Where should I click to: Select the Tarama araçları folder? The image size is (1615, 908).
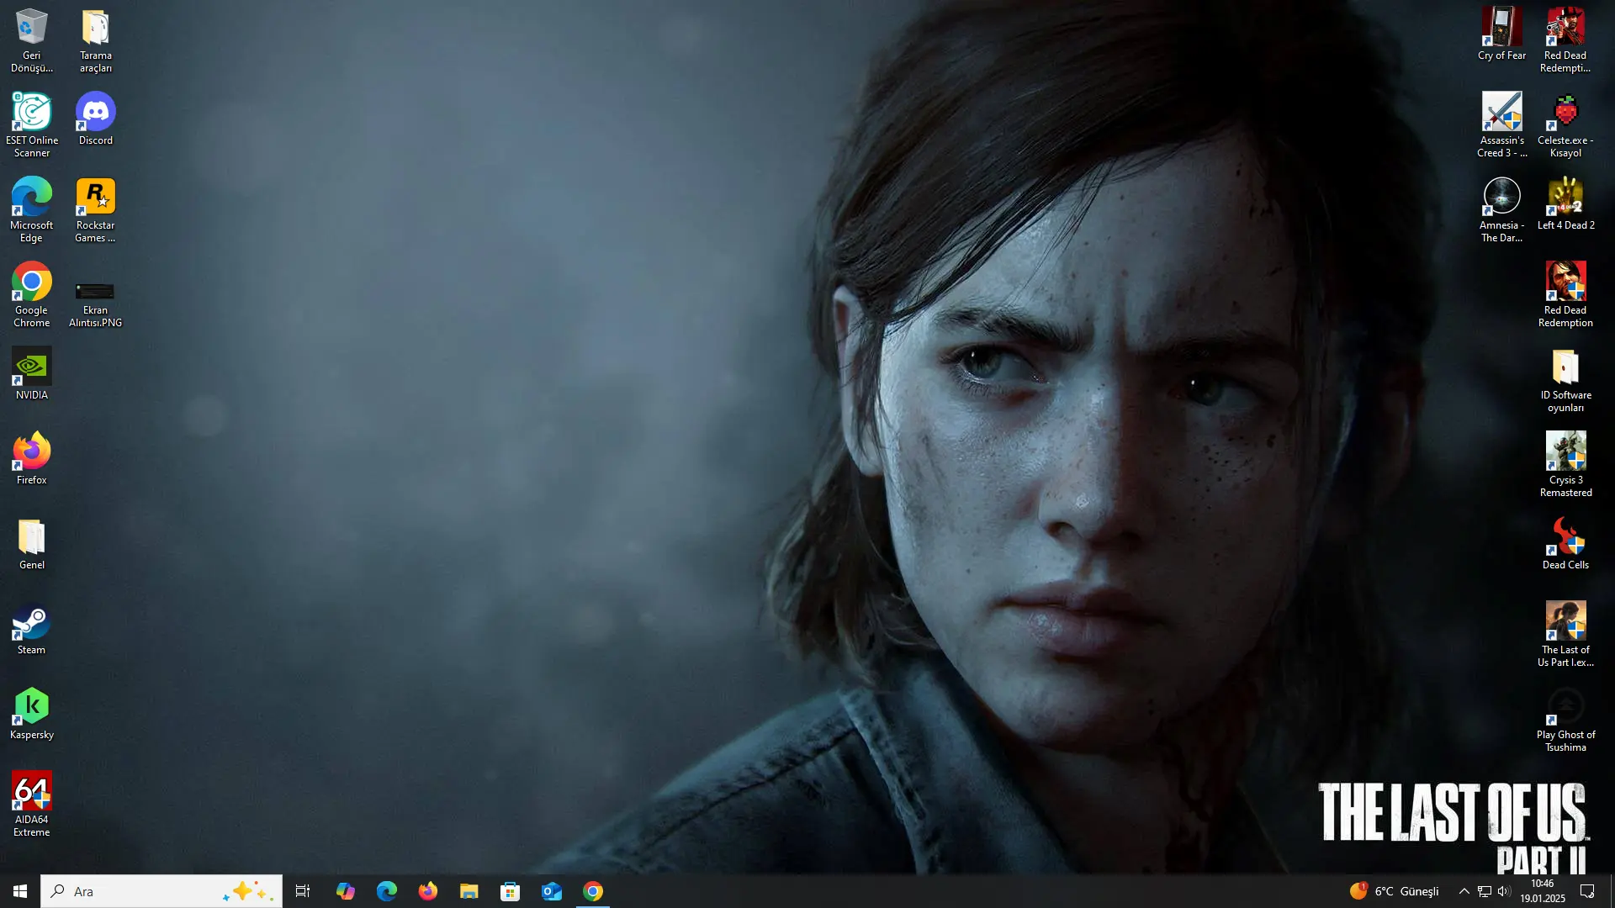(96, 40)
